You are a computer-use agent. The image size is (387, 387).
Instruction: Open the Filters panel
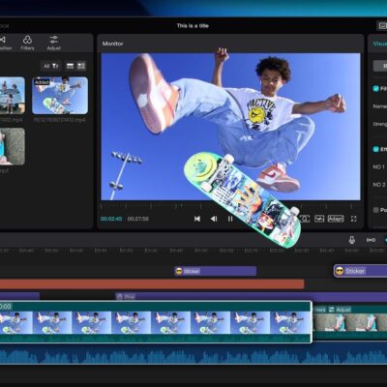click(27, 43)
